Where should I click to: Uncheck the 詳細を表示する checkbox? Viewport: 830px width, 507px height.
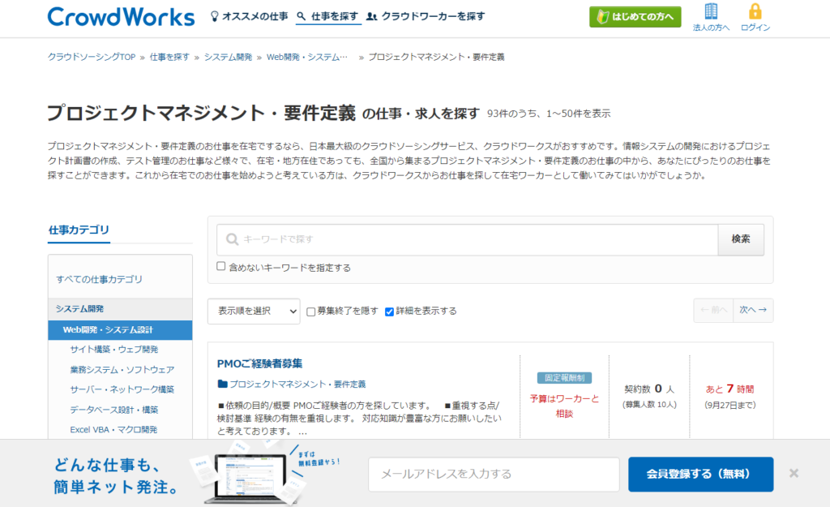pyautogui.click(x=389, y=311)
